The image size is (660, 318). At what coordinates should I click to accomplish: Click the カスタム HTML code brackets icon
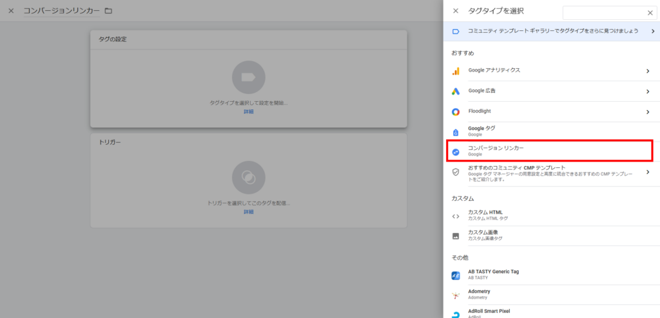pyautogui.click(x=456, y=216)
